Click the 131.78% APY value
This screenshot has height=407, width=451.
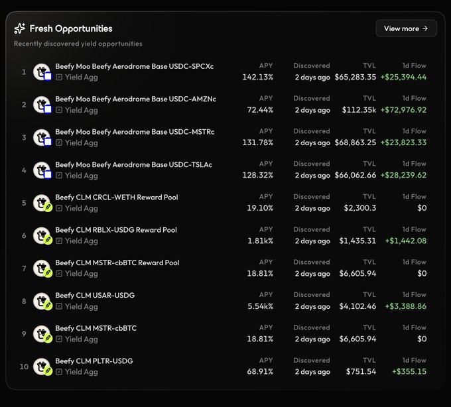pos(258,143)
